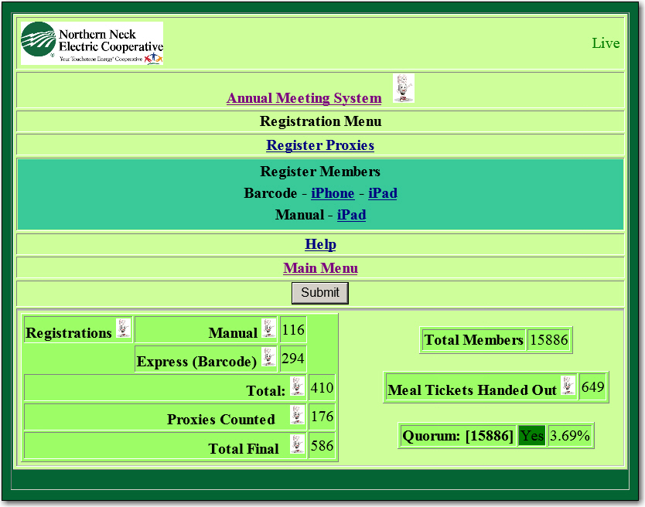Click the icon beside Total Final
The width and height of the screenshot is (645, 507).
pos(298,444)
